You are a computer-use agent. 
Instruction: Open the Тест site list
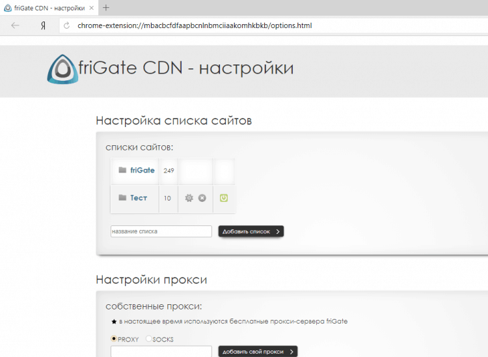[x=139, y=198]
